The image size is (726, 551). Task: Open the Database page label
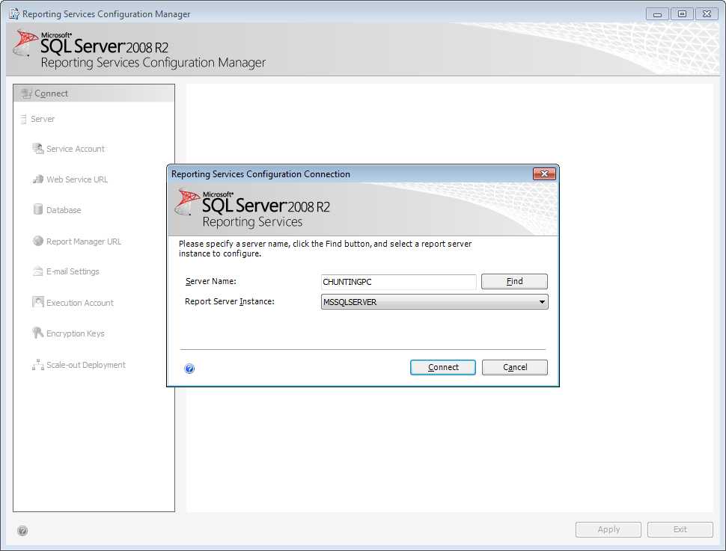[64, 210]
